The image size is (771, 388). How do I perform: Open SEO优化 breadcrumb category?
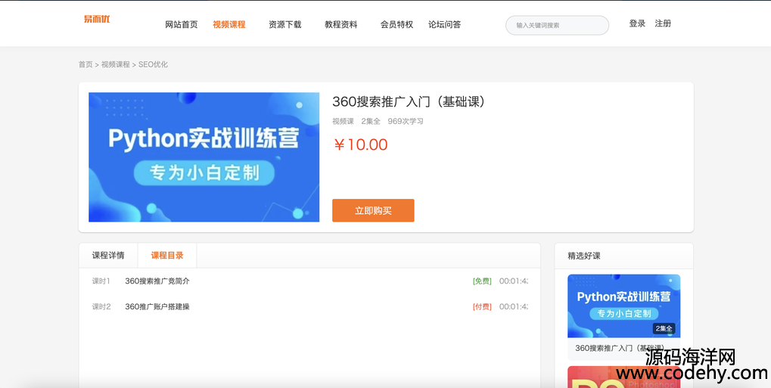coord(153,64)
